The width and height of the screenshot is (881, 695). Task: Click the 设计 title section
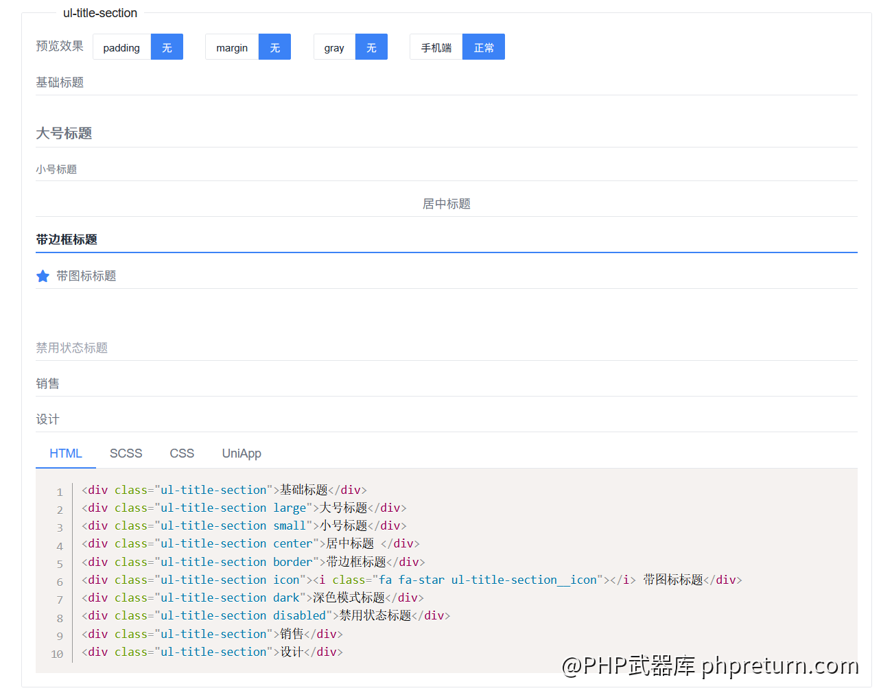(x=48, y=419)
